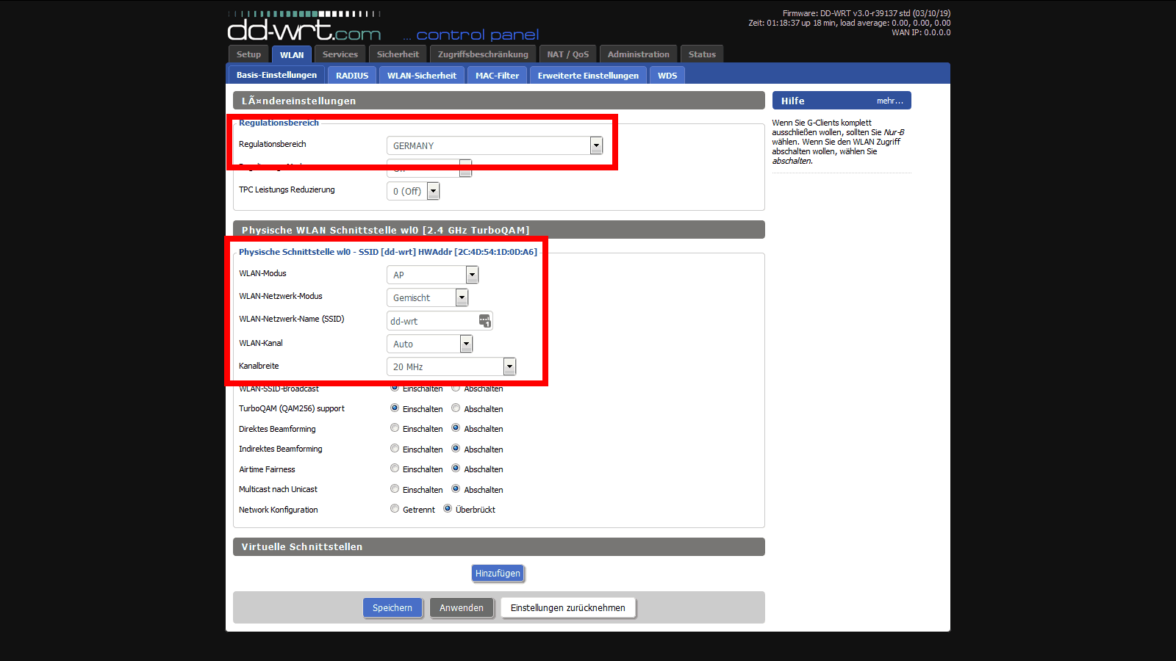
Task: Select the WLAN main tab
Action: coord(292,55)
